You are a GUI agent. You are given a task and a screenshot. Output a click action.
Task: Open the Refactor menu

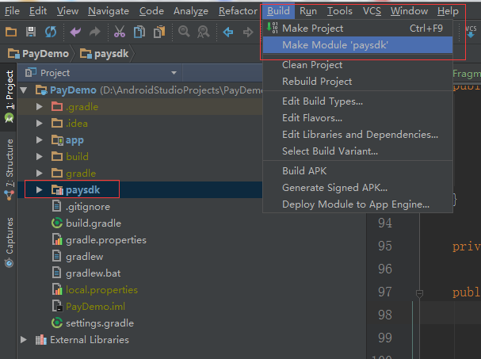coord(238,11)
